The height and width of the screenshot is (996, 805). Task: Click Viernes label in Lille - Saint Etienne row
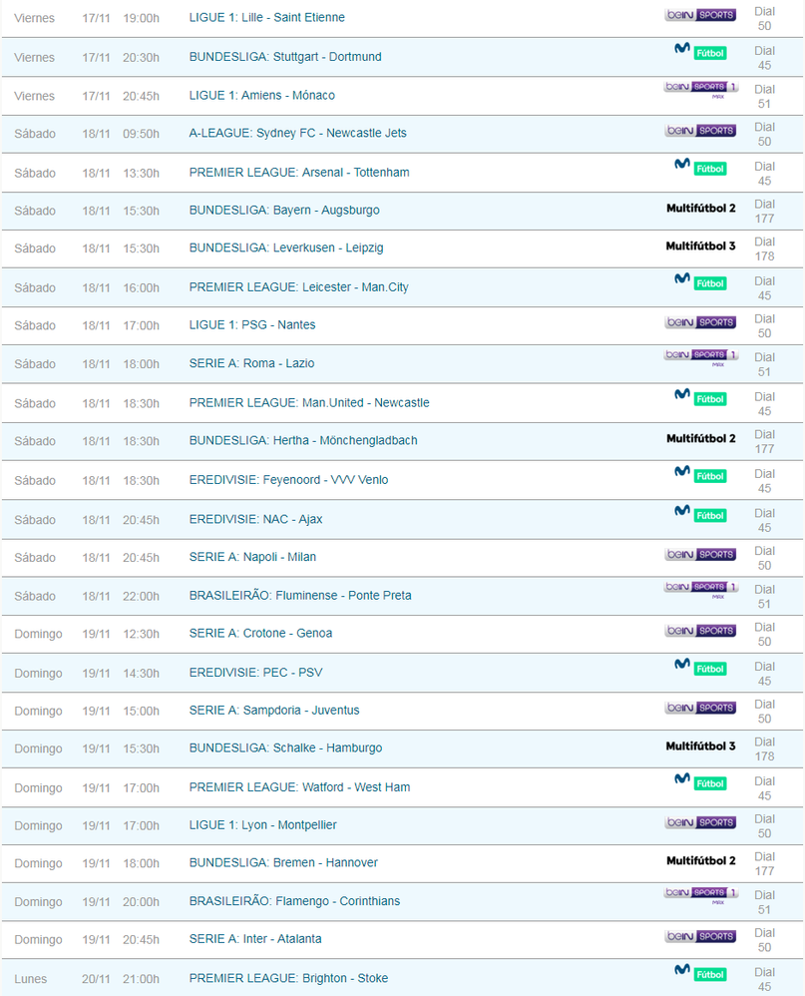(x=34, y=18)
